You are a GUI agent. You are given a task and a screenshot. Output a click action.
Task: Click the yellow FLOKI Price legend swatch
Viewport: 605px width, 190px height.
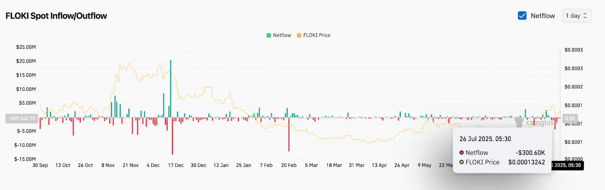299,35
